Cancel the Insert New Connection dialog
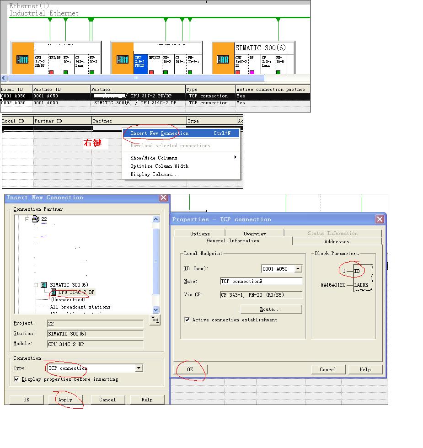 108,400
